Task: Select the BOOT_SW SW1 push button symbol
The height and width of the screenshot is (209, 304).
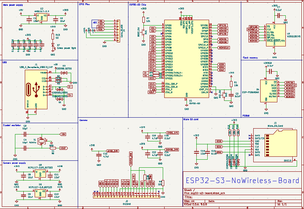Action: [x=143, y=33]
